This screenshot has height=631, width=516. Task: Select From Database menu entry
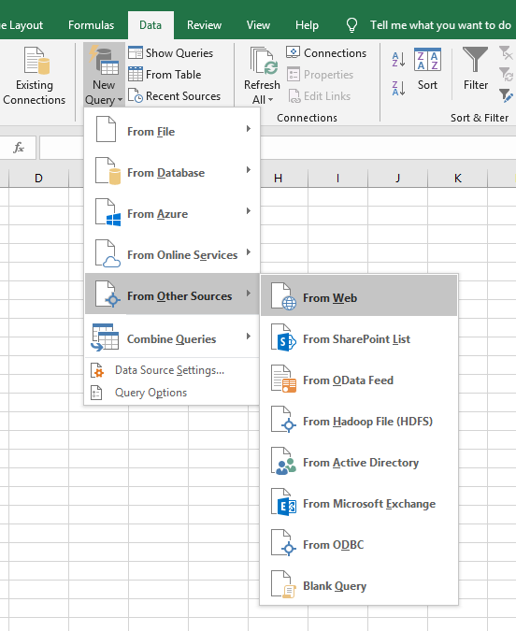(x=172, y=173)
